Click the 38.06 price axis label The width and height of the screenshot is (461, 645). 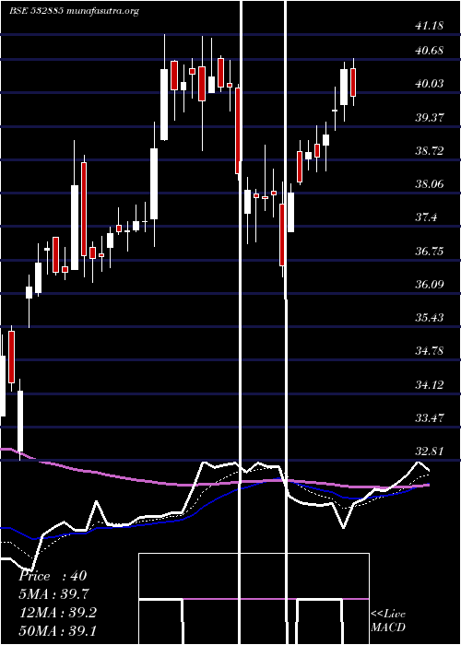click(x=429, y=184)
